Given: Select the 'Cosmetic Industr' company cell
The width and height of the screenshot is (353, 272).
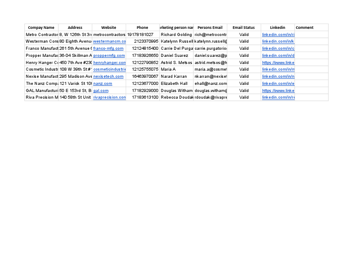Looking at the screenshot, I should click(41, 69).
